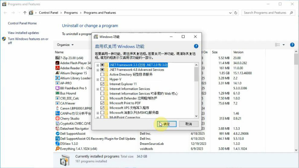Select the Adobe Flash Player icon
Screen dimensions: 299x168
(x=58, y=63)
